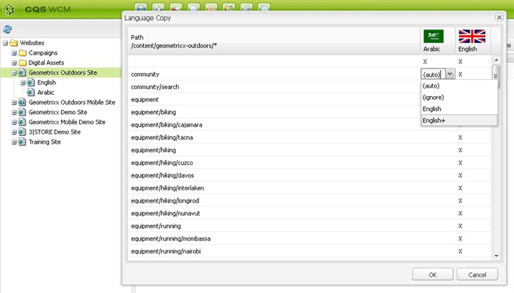The height and width of the screenshot is (293, 514).
Task: Select the Campaigns folder icon
Action: (22, 53)
